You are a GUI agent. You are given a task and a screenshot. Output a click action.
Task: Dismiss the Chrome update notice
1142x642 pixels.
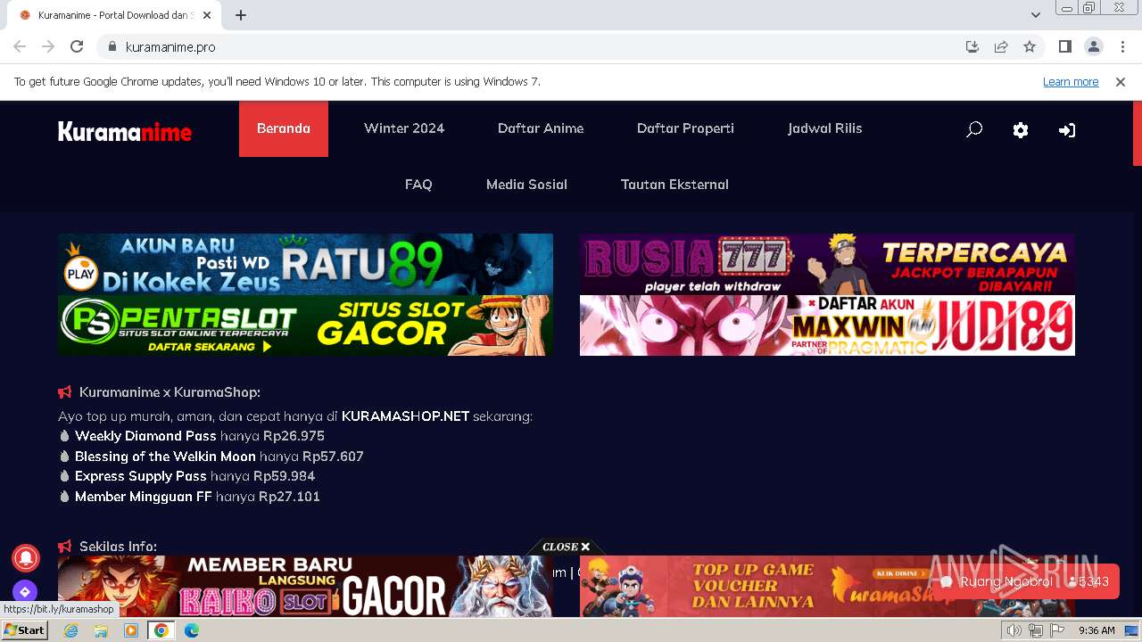(x=1121, y=81)
